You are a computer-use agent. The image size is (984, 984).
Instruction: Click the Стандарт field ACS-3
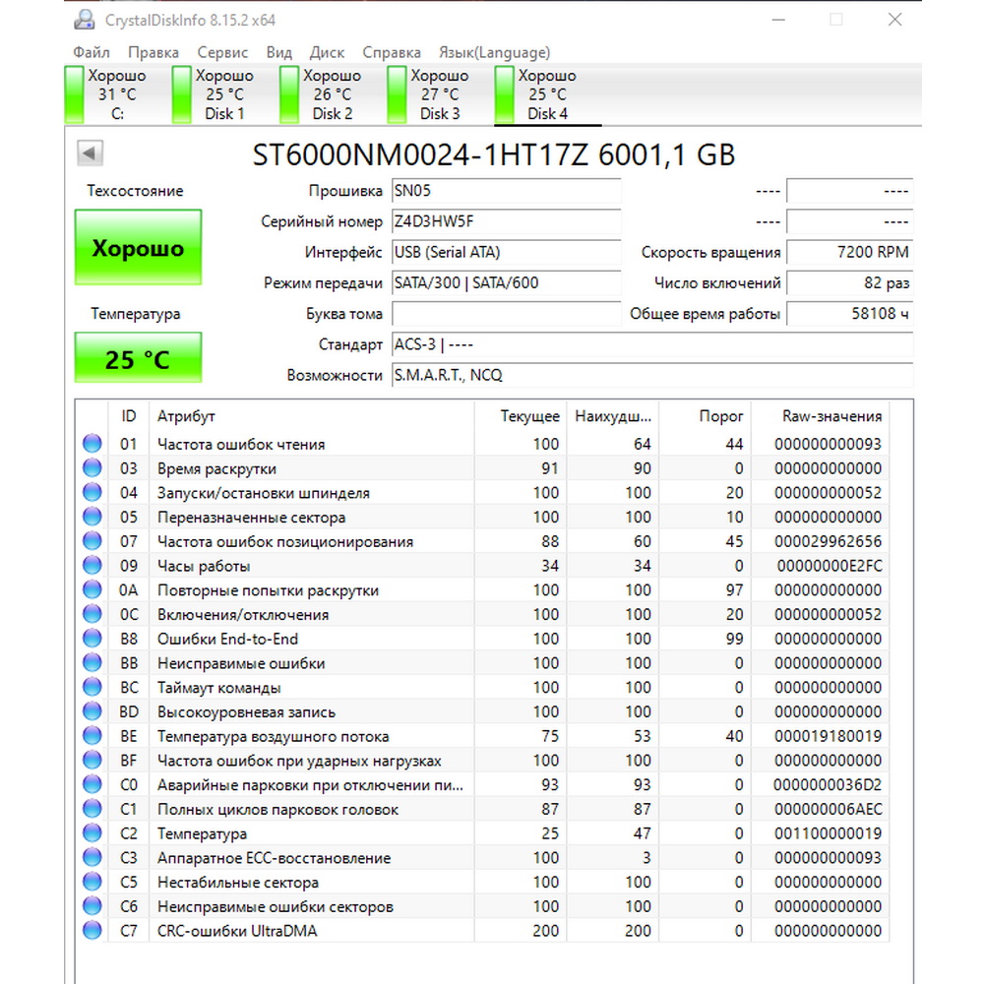tap(652, 344)
